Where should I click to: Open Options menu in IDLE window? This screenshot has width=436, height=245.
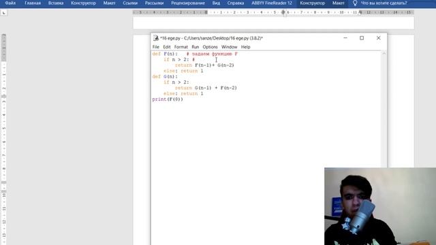pos(210,47)
